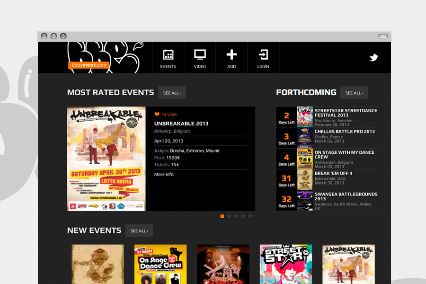This screenshot has width=426, height=284.
Task: Open the Login door icon
Action: pyautogui.click(x=263, y=55)
